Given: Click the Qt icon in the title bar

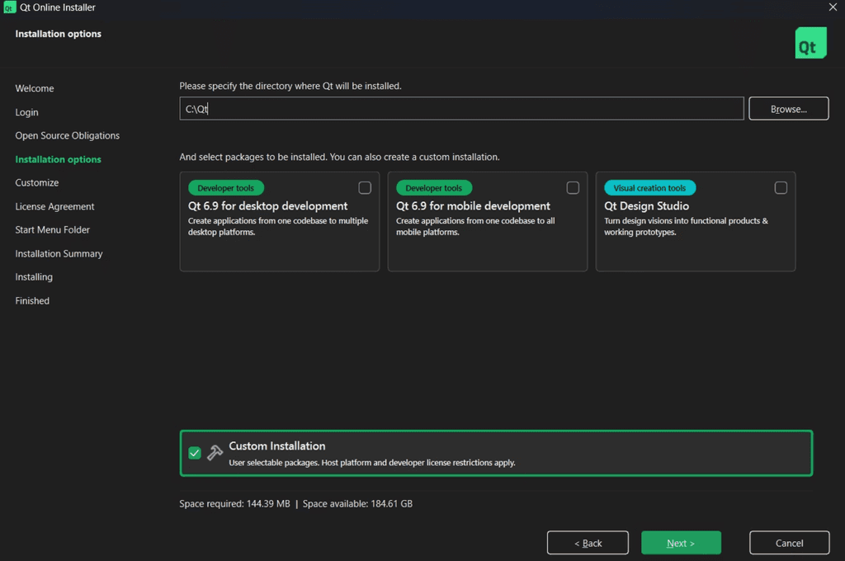Looking at the screenshot, I should [8, 7].
